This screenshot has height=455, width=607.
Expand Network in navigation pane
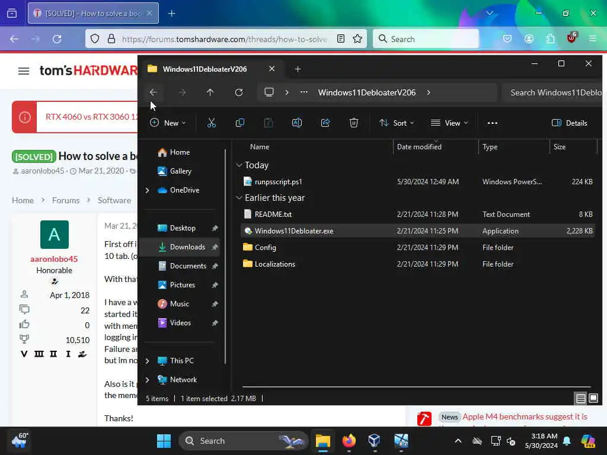pyautogui.click(x=147, y=380)
